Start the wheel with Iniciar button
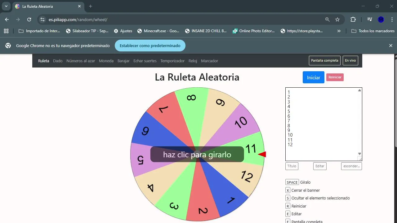The width and height of the screenshot is (397, 223). pos(314,77)
